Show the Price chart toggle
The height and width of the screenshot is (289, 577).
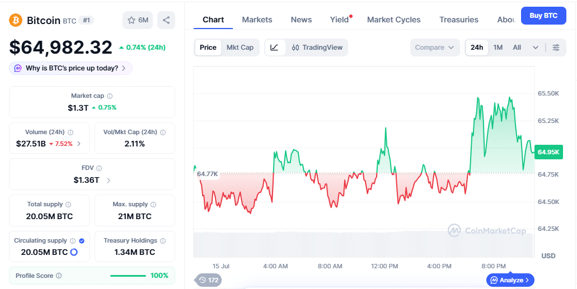point(208,48)
